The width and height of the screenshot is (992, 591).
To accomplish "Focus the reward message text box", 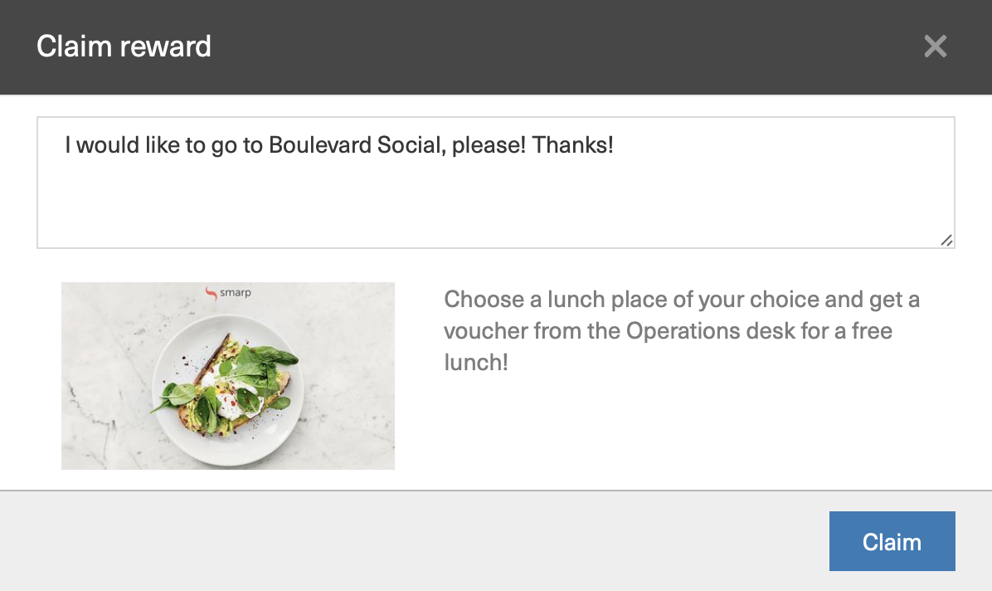I will 495,183.
